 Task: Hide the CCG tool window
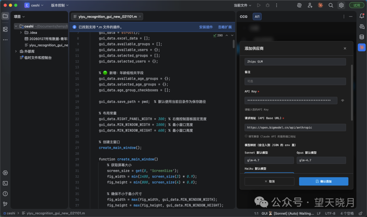tap(351, 17)
